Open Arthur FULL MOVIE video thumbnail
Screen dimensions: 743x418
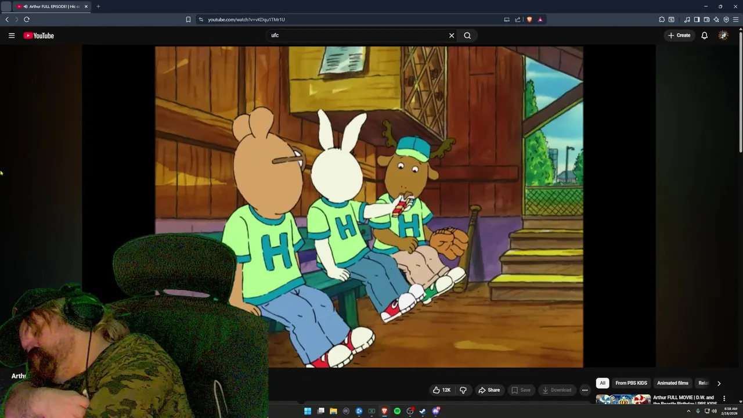[x=623, y=399]
